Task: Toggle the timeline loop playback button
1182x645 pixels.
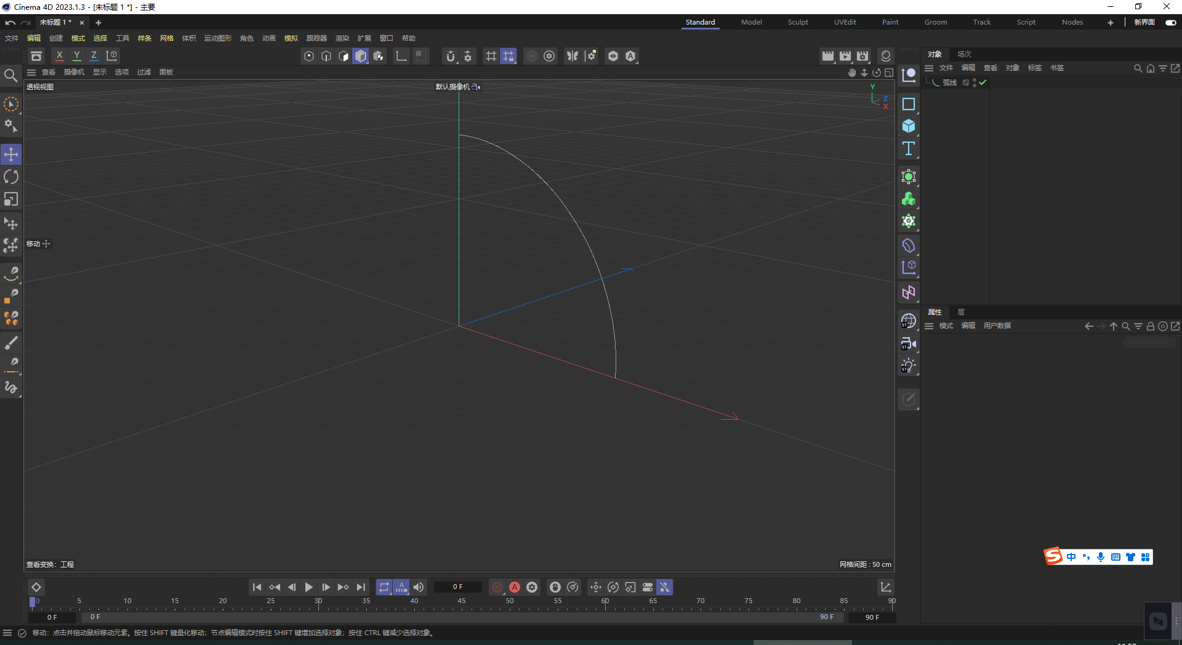Action: [384, 587]
